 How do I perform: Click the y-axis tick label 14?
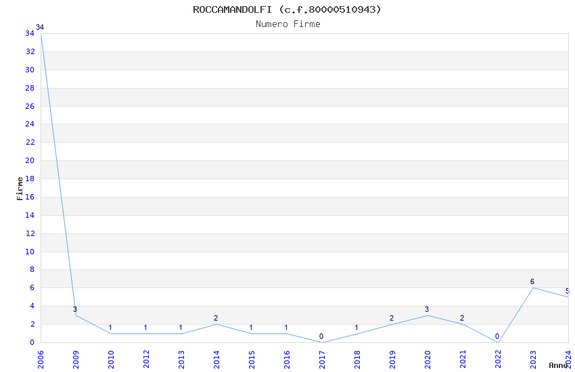coord(30,215)
